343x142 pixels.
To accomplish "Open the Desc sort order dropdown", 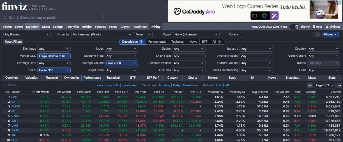I will (x=143, y=35).
